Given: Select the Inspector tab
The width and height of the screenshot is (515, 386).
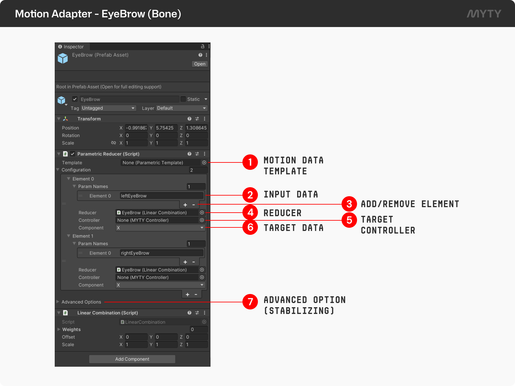Looking at the screenshot, I should click(x=71, y=47).
